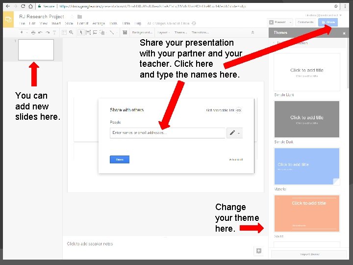Select the Simple Dark theme thumbnail

pyautogui.click(x=306, y=119)
